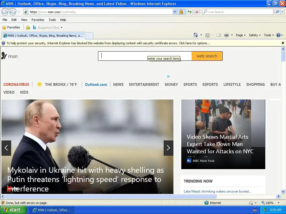Click the security lock icon in address bar
This screenshot has width=286, height=214.
(181, 12)
